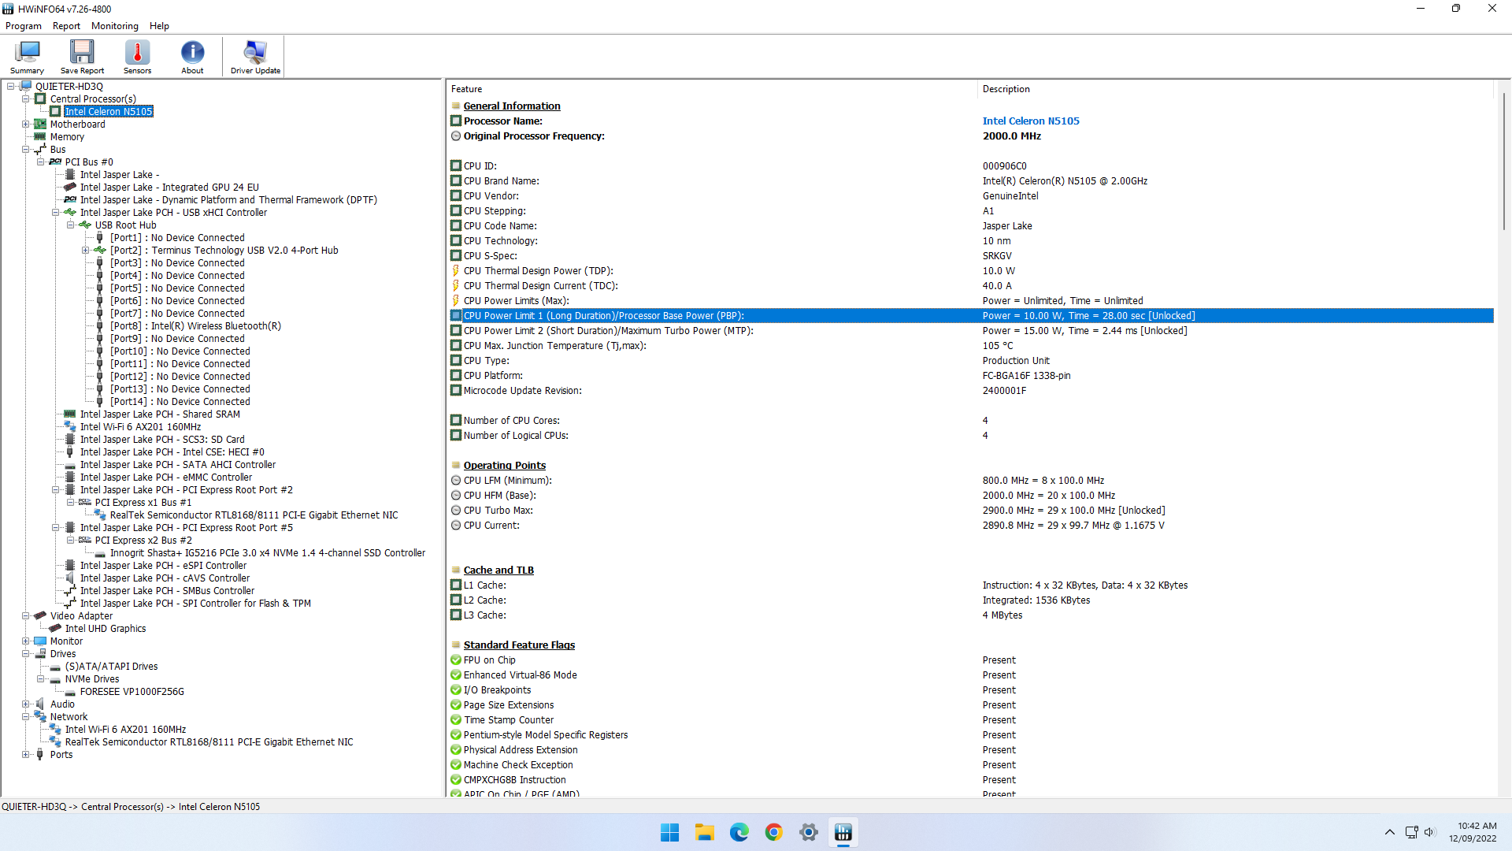Click the Memory node icon
This screenshot has width=1512, height=851.
(40, 137)
